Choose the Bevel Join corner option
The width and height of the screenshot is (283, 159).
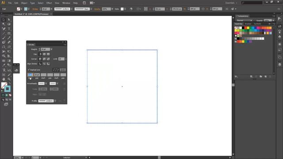point(48,59)
